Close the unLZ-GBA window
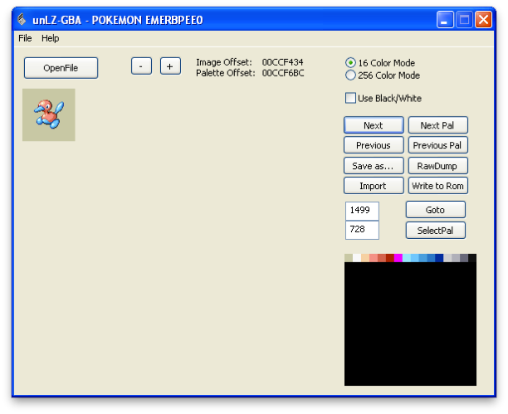Viewport: 508px width, 414px height. tap(483, 19)
